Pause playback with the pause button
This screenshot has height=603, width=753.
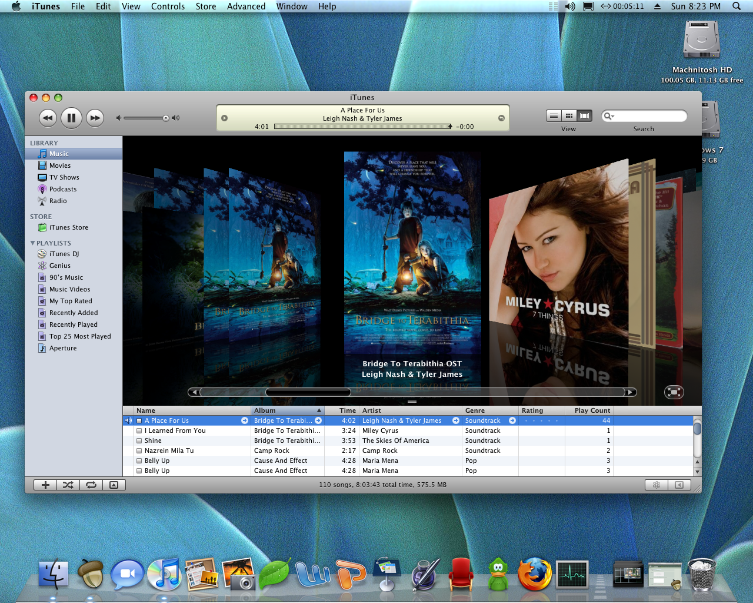[71, 118]
